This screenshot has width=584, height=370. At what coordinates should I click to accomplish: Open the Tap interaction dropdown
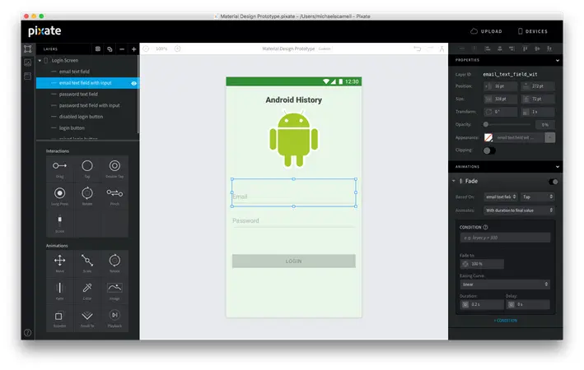537,197
